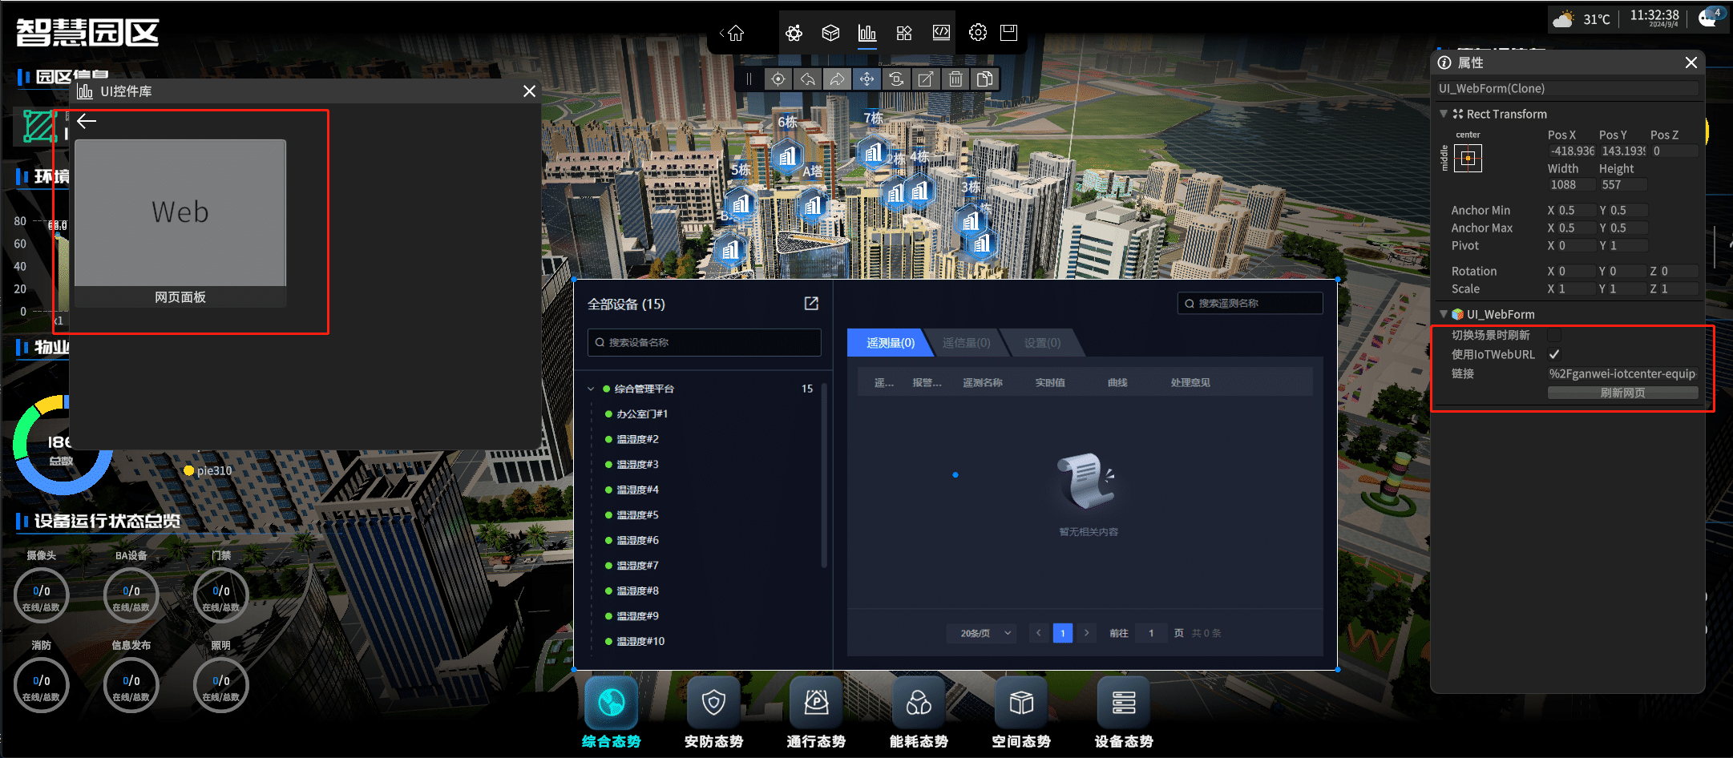Collapse the Rect Transform section
Viewport: 1733px width, 758px height.
pyautogui.click(x=1444, y=114)
